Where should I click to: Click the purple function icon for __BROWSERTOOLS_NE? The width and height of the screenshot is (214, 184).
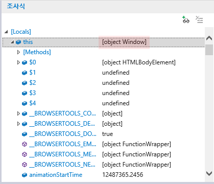25,165
